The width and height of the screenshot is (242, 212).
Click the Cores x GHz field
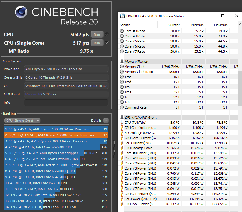point(66,77)
